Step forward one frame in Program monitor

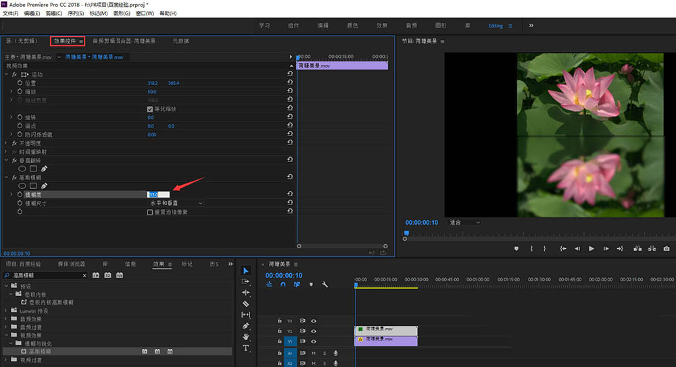(606, 249)
